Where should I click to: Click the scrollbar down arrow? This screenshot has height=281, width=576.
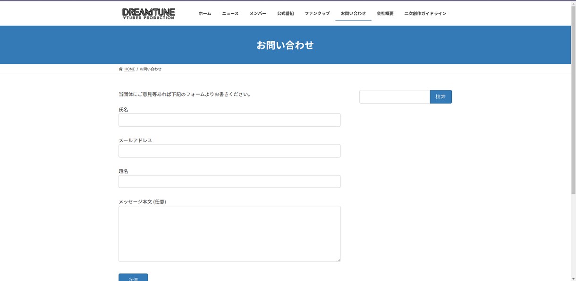click(573, 279)
